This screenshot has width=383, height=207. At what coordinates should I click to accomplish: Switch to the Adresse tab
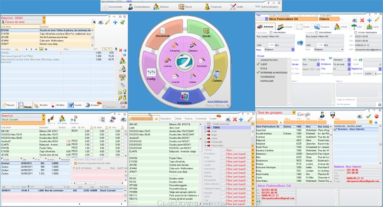coord(266,27)
